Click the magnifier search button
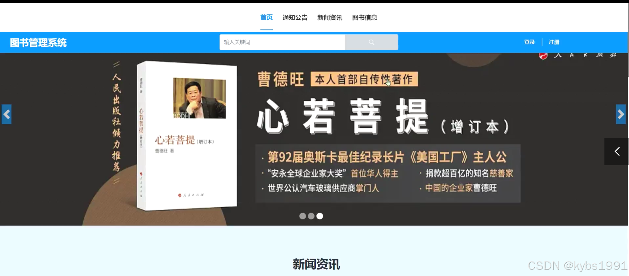 pos(372,42)
